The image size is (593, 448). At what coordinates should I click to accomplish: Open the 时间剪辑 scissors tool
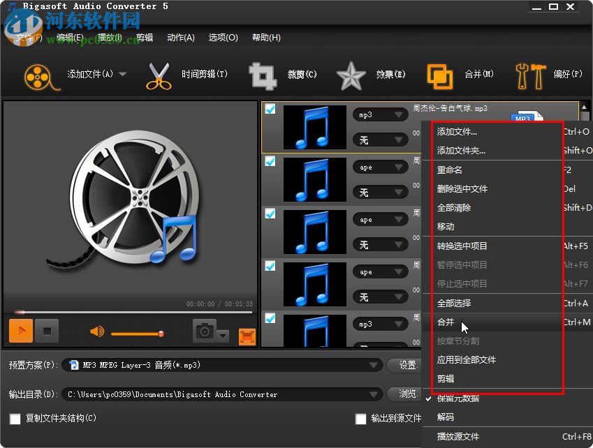pyautogui.click(x=159, y=75)
